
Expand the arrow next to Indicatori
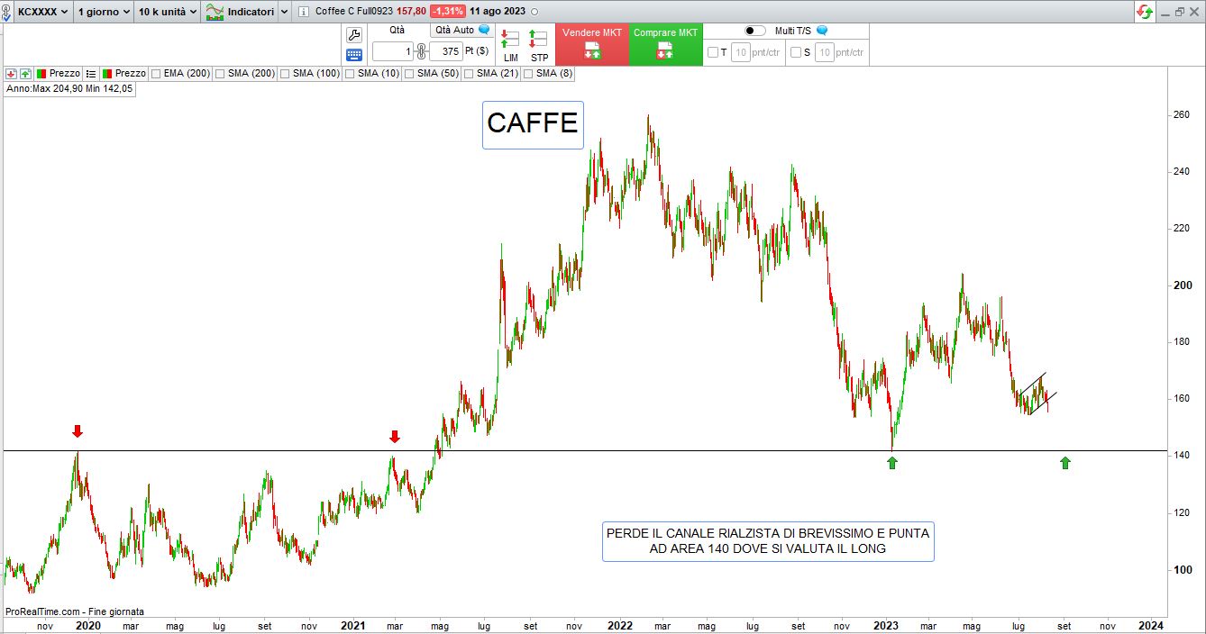point(285,12)
